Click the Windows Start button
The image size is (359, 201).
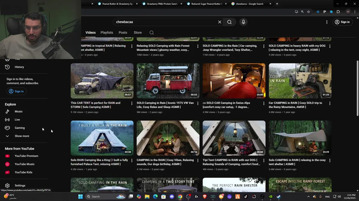(80, 197)
